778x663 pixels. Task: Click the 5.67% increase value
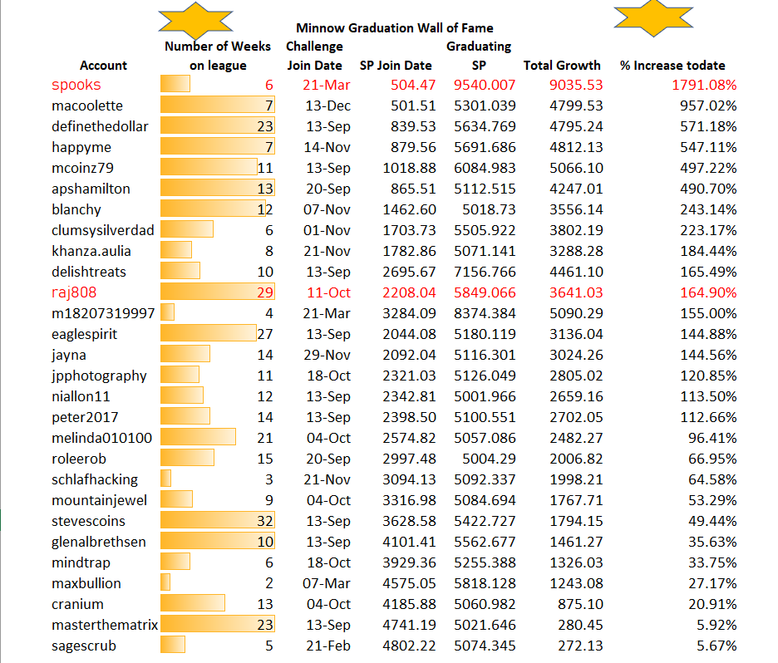point(716,646)
